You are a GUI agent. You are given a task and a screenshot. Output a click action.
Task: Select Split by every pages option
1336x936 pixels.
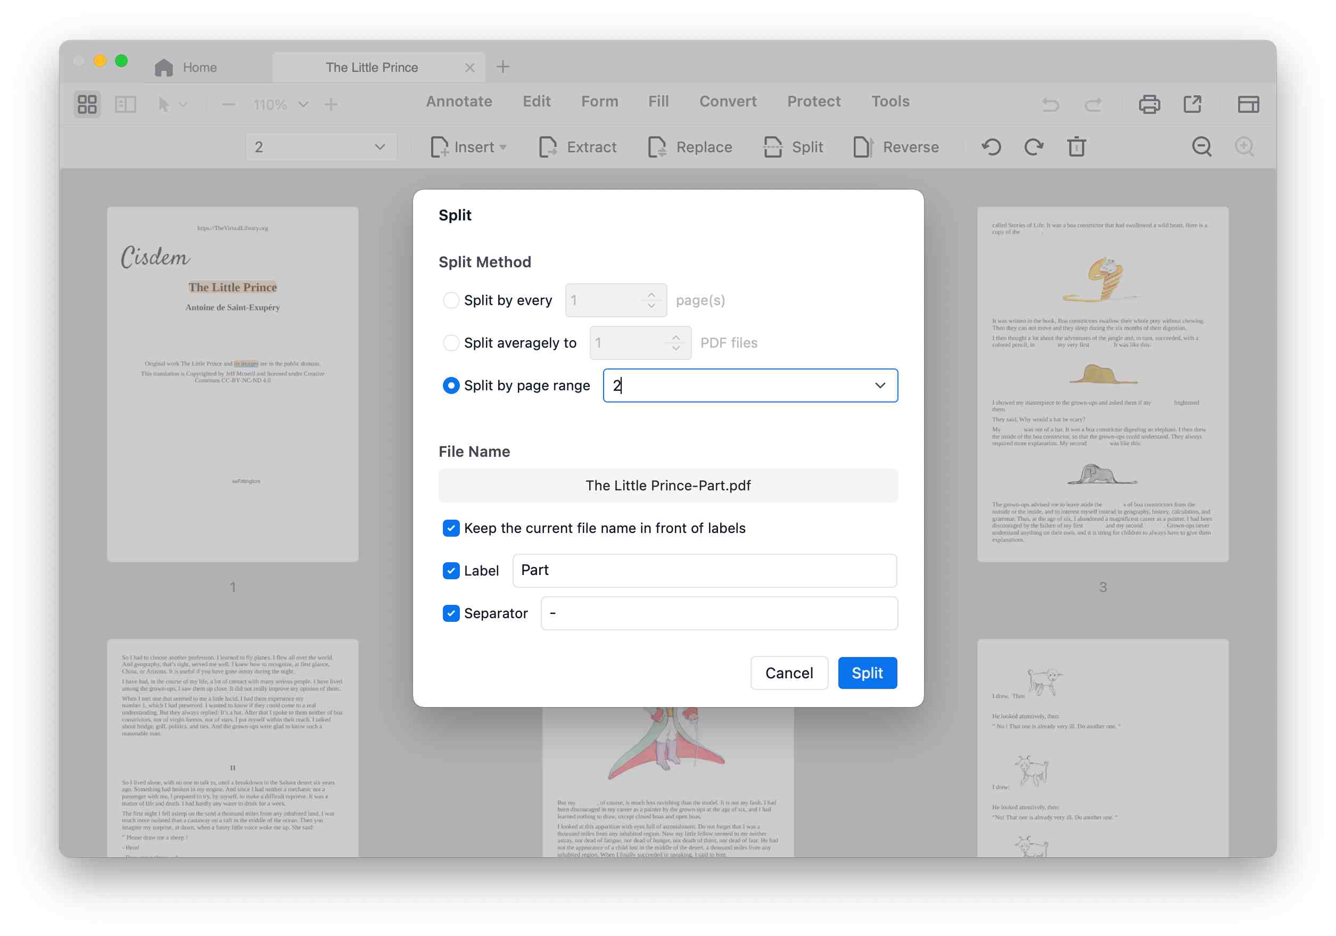point(451,300)
